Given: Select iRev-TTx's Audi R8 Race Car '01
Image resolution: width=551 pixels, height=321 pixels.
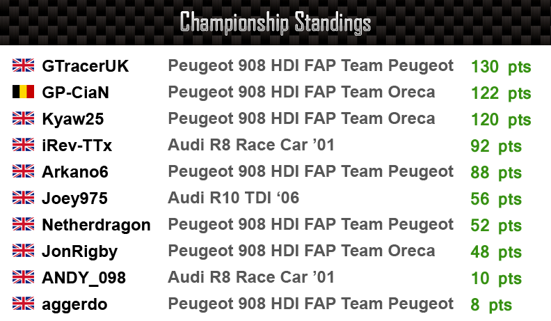Looking at the screenshot, I should click(x=251, y=145).
